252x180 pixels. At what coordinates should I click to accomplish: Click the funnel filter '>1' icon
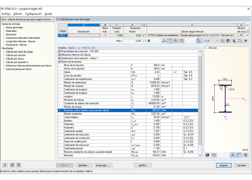(x=222, y=41)
